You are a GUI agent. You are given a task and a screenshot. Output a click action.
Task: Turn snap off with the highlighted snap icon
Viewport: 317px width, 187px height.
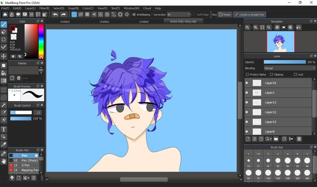[74, 15]
